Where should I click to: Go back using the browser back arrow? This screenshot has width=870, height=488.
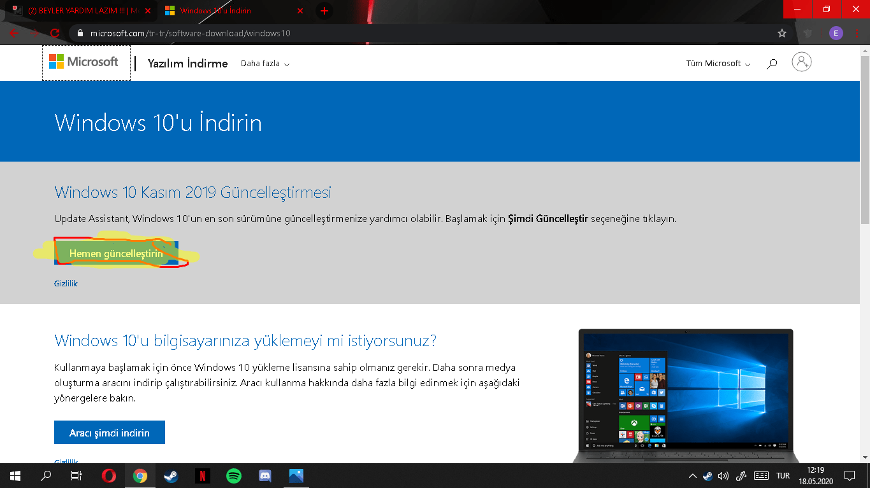pyautogui.click(x=14, y=33)
